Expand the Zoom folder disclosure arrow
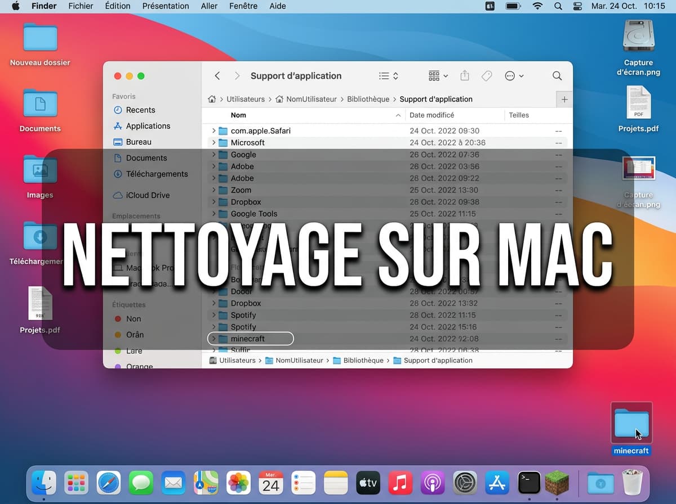The image size is (676, 504). (214, 190)
